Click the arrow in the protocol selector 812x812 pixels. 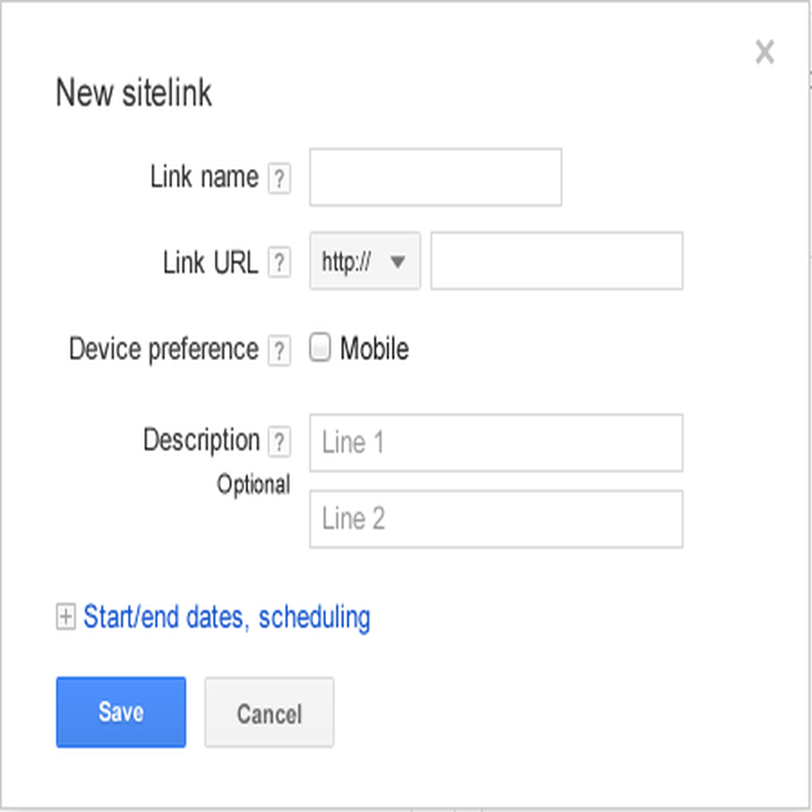[x=398, y=262]
